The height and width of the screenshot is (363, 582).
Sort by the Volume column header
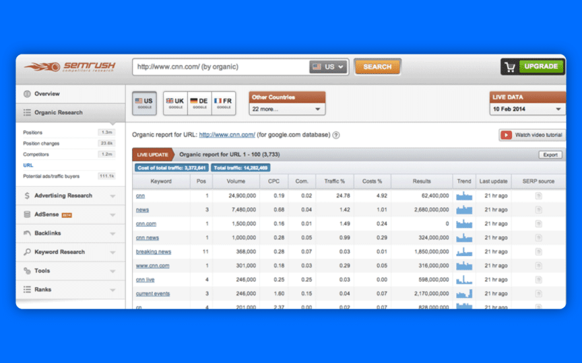[236, 181]
